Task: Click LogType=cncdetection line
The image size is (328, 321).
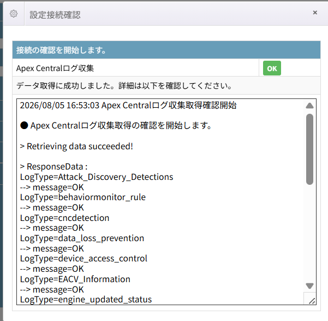Action: click(x=64, y=218)
